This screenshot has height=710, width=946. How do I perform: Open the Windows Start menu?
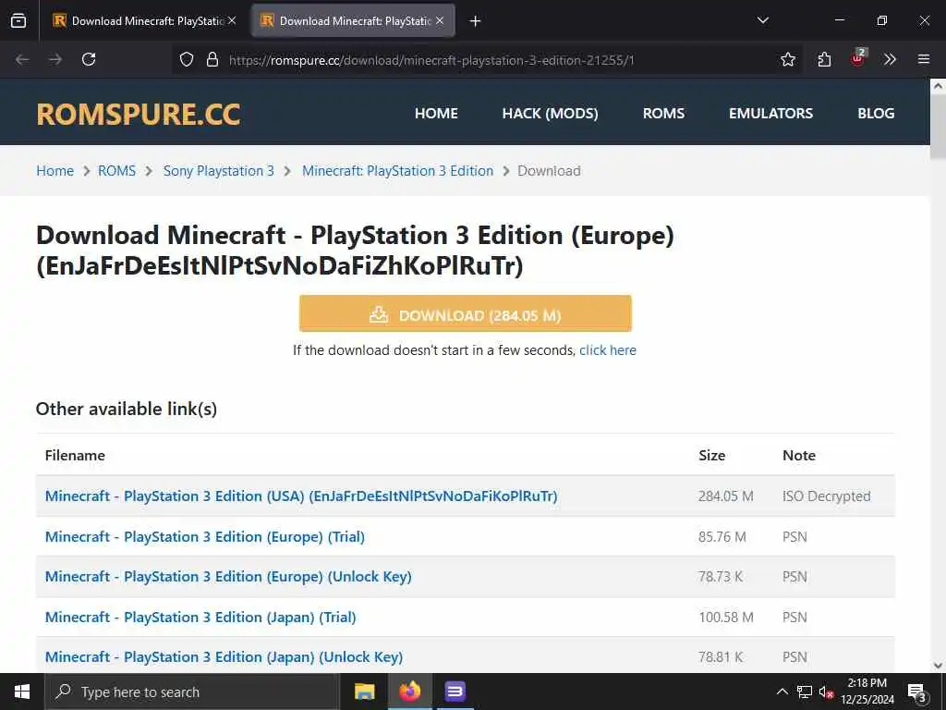pos(22,692)
